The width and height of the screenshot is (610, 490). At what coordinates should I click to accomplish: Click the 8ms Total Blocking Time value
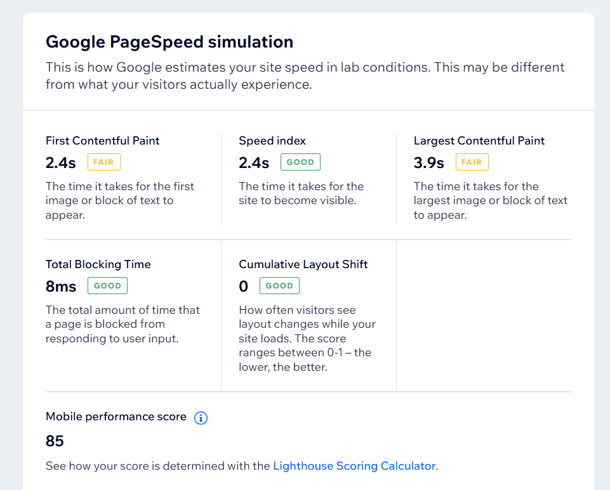click(61, 287)
